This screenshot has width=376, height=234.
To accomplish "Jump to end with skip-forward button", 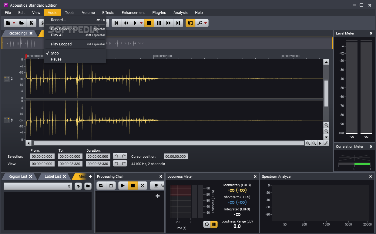I will 178,23.
